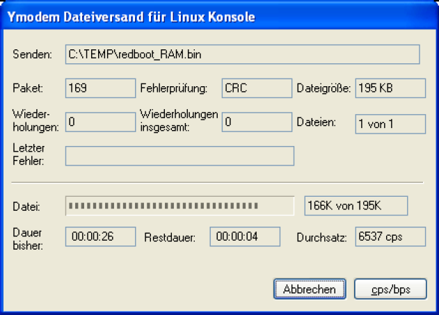439x315 pixels.
Task: Click the Dateigröße field showing 195 KB
Action: coord(390,88)
